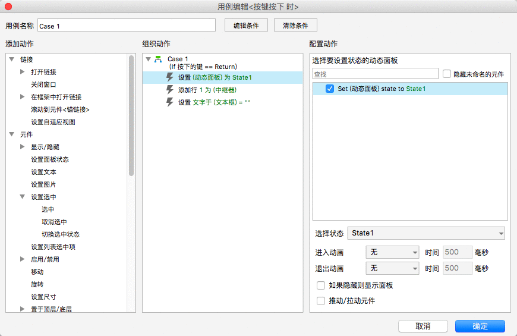Collapse the 设置选中 group
The image size is (517, 336).
point(22,197)
